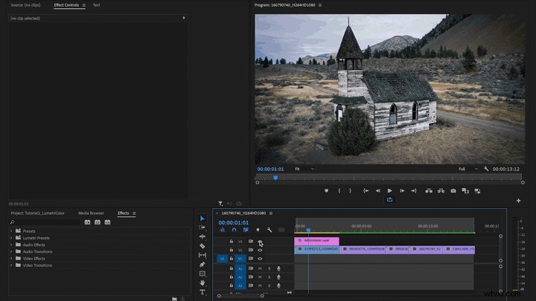Switch to Source no clips tab
536x301 pixels.
tap(25, 5)
